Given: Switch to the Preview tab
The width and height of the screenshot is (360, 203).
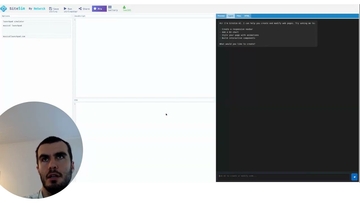Looking at the screenshot, I should coord(221,16).
